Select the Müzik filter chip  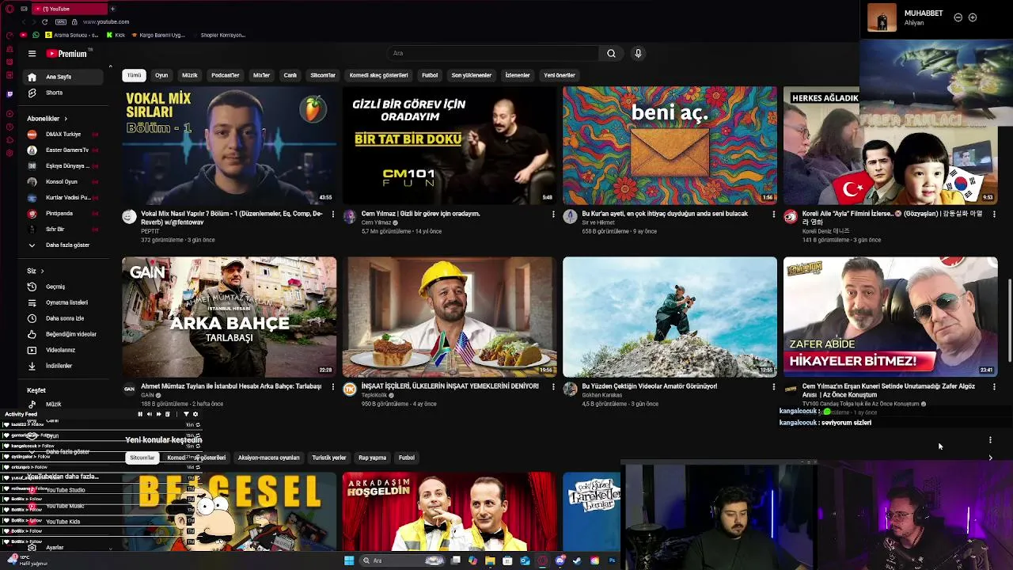tap(190, 75)
